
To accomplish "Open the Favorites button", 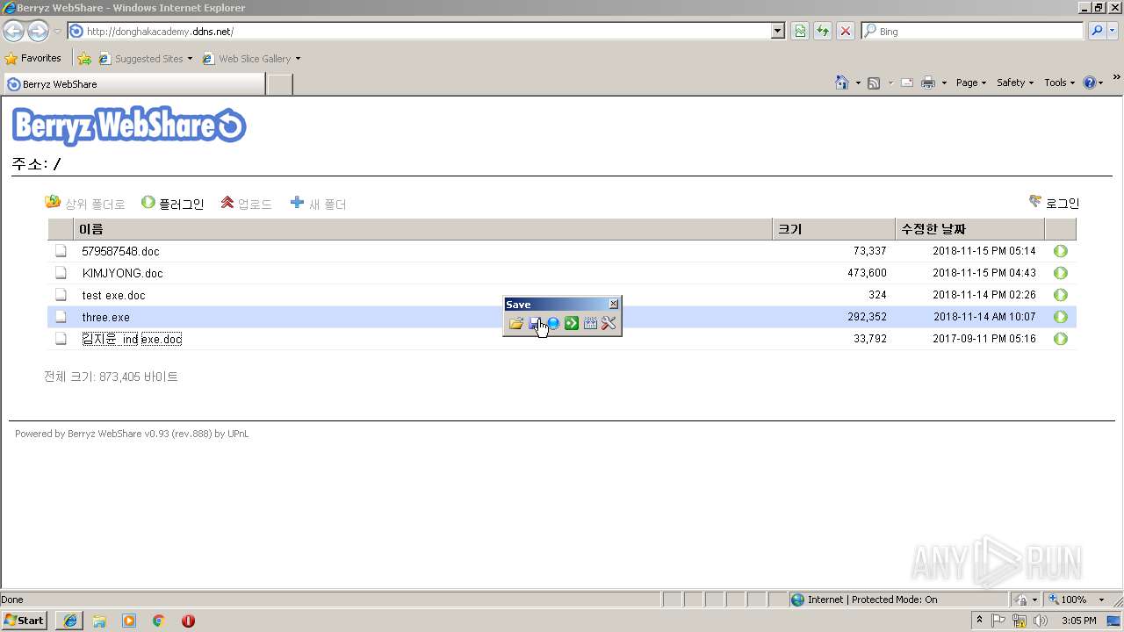I will point(33,58).
